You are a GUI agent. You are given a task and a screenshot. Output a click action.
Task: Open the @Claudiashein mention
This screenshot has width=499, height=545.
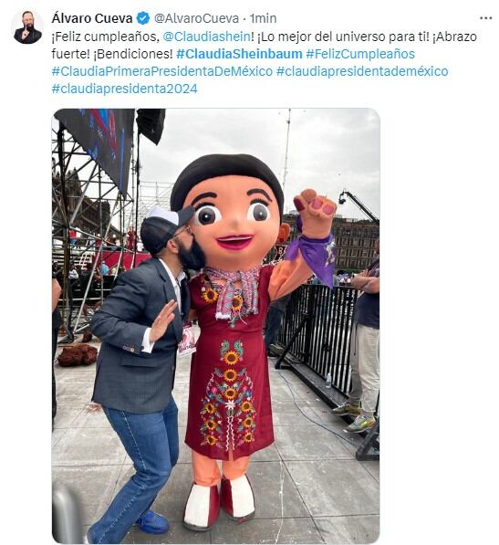click(x=206, y=37)
